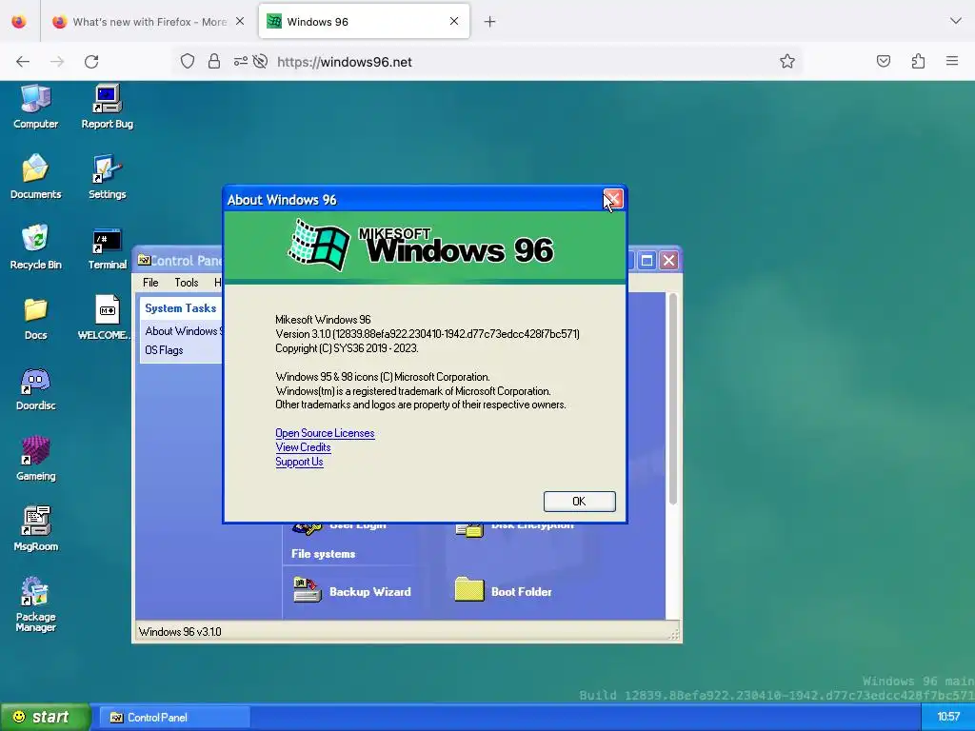Viewport: 975px width, 731px height.
Task: Open the Package Manager desktop shortcut
Action: (x=35, y=604)
